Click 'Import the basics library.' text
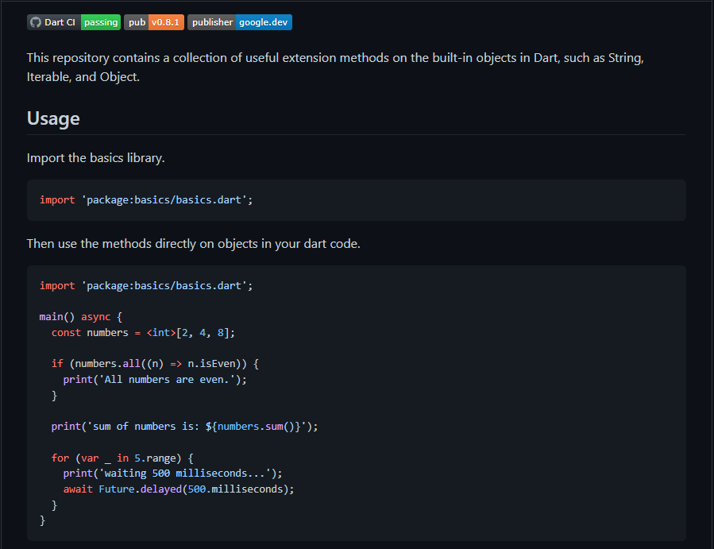 tap(95, 158)
